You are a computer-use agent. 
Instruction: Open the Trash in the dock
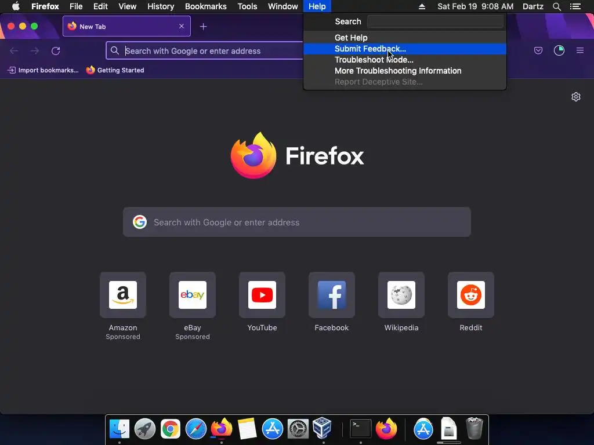point(474,428)
